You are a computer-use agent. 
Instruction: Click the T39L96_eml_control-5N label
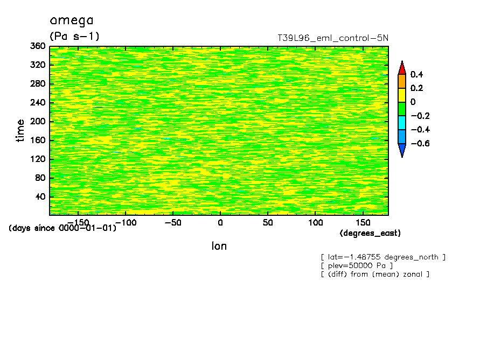[332, 38]
